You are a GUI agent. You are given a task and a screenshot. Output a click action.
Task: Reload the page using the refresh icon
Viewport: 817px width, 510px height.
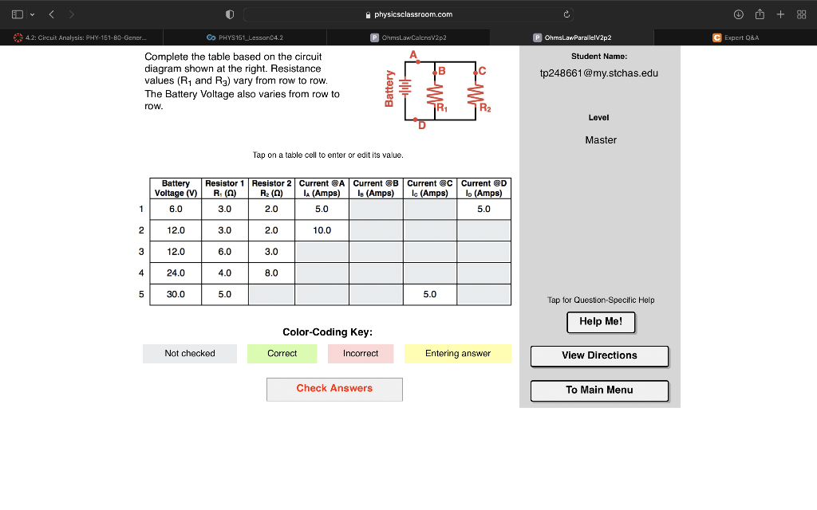[567, 14]
